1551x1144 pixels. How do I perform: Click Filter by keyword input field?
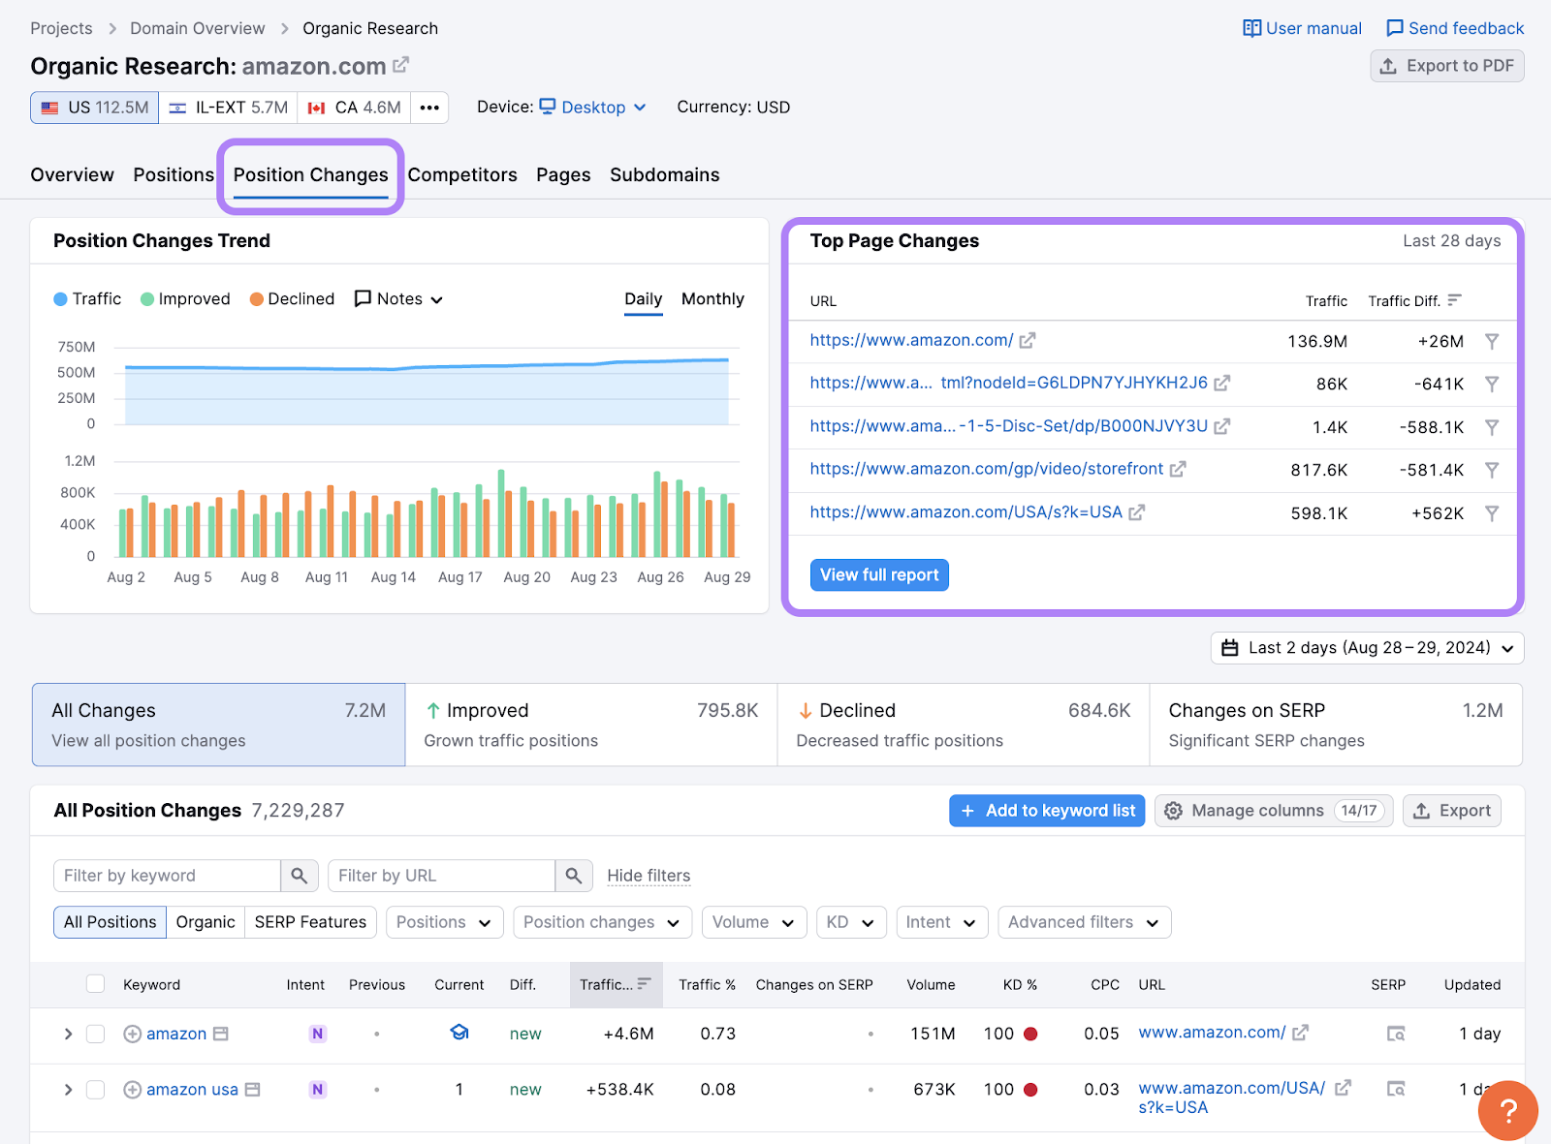point(167,876)
